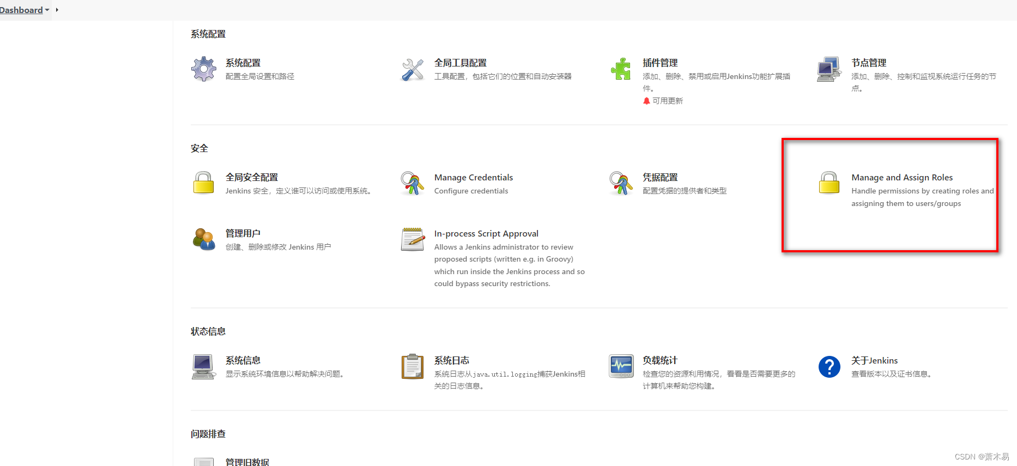The height and width of the screenshot is (466, 1017).
Task: Expand the Dashboard breadcrumb dropdown arrow
Action: (x=47, y=10)
